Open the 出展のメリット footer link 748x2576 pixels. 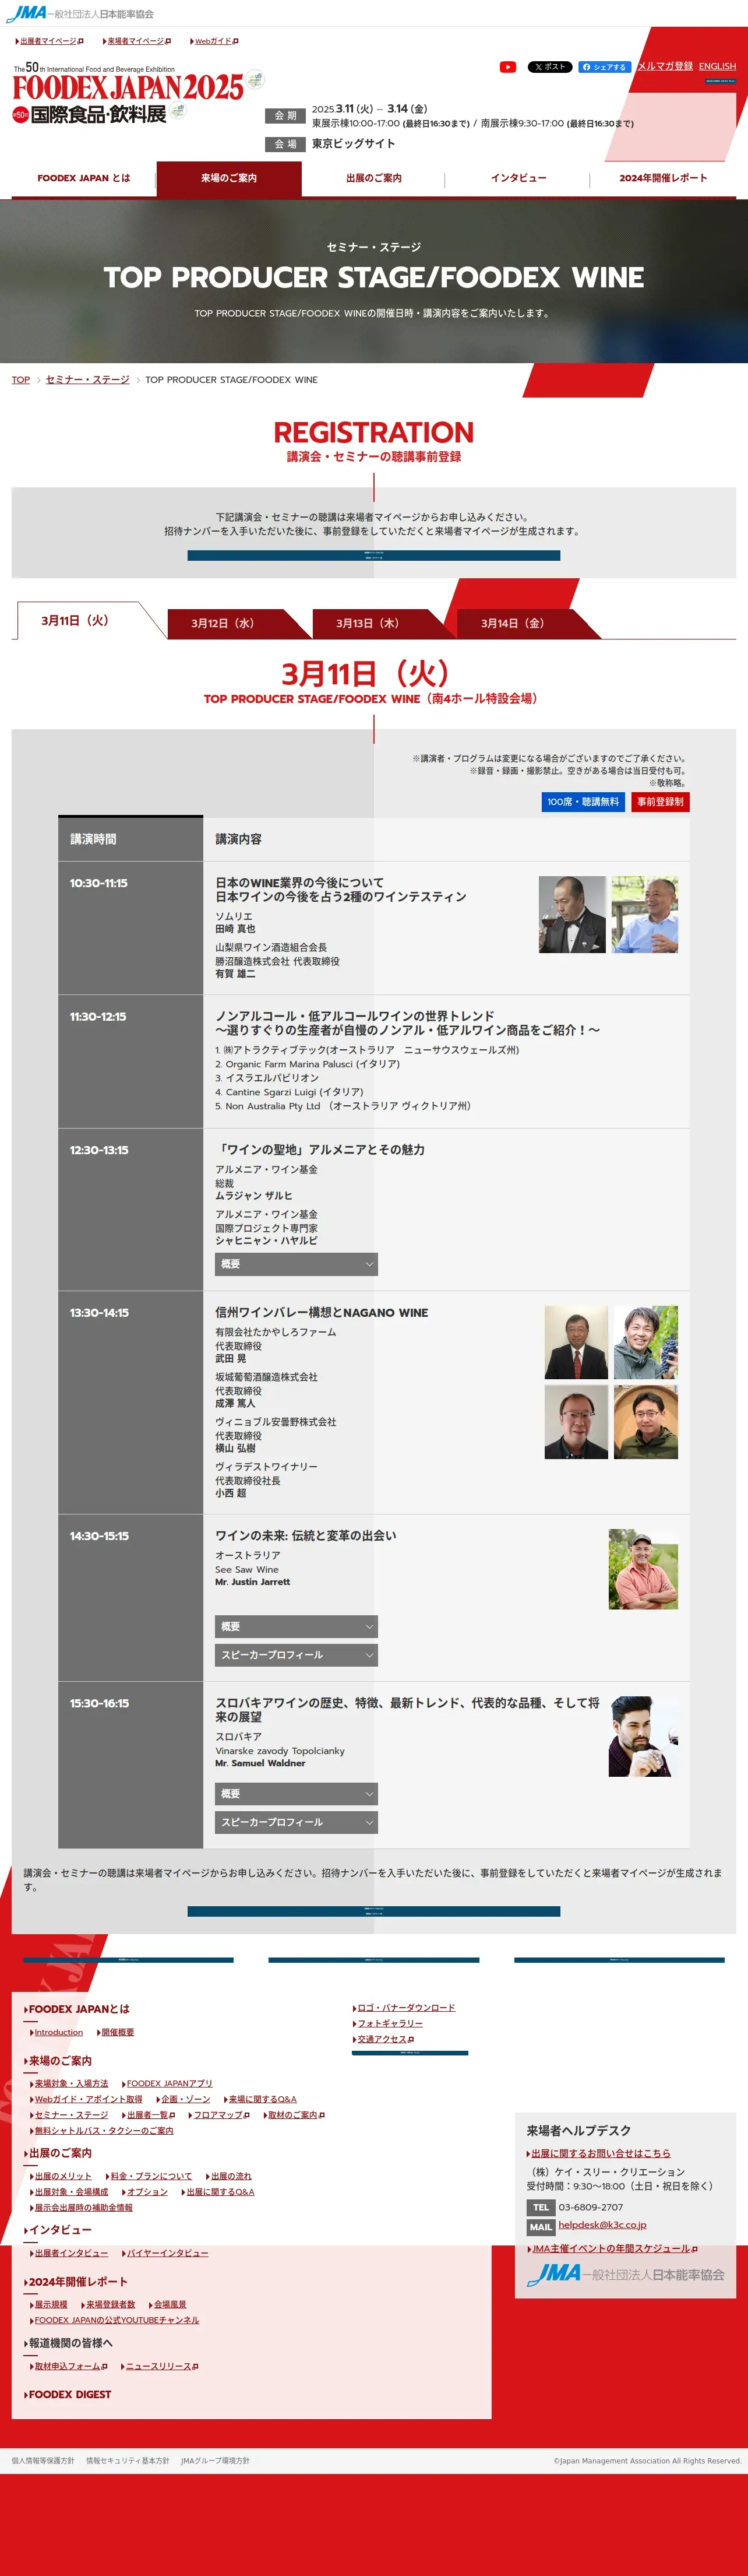point(62,2176)
